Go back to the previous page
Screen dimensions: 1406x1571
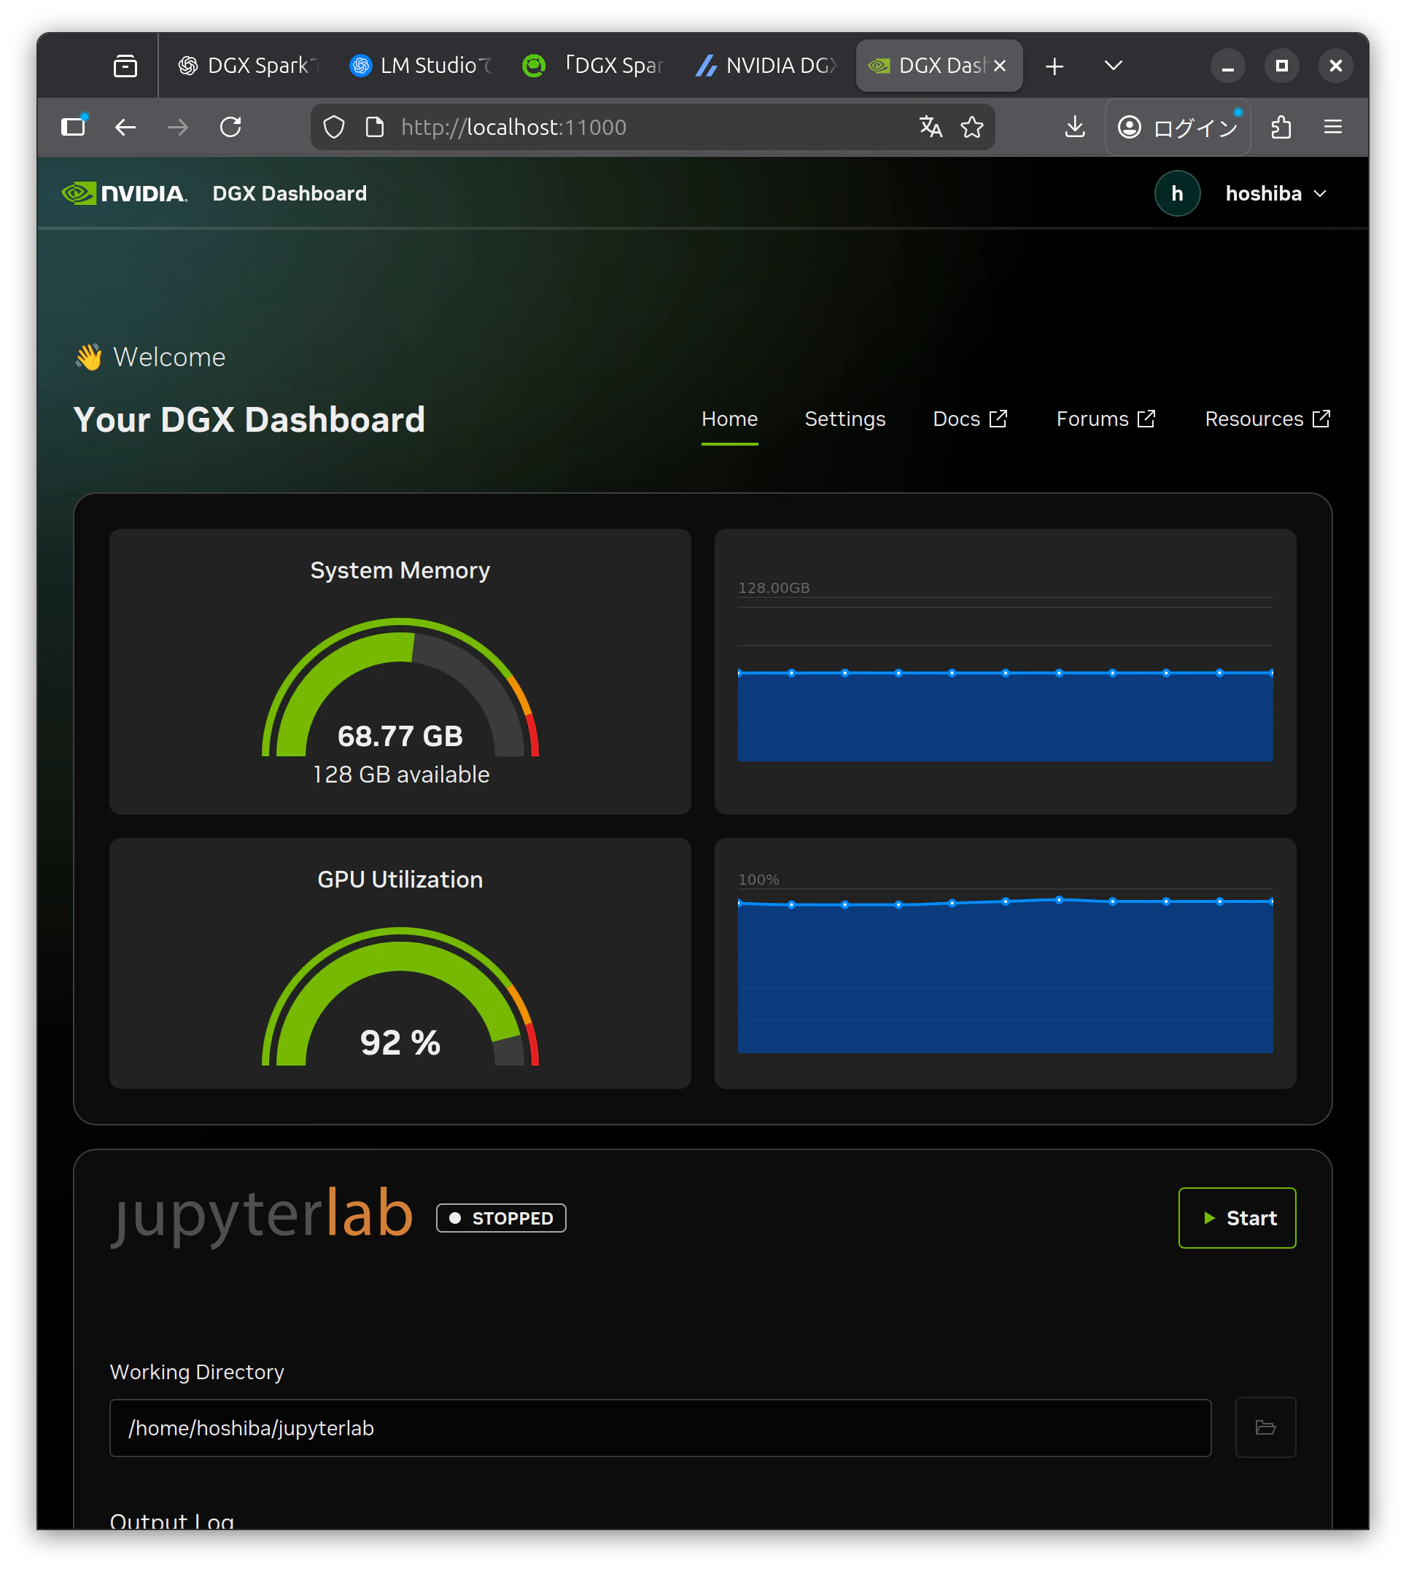coord(125,127)
